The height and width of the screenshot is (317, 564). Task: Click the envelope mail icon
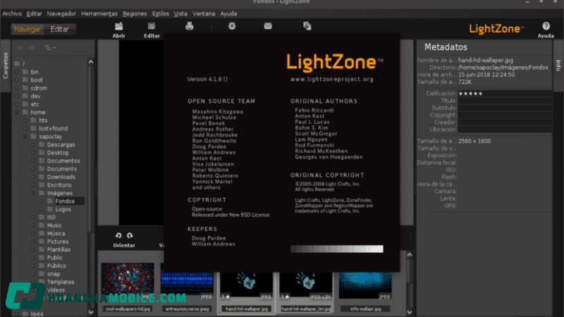pyautogui.click(x=268, y=26)
